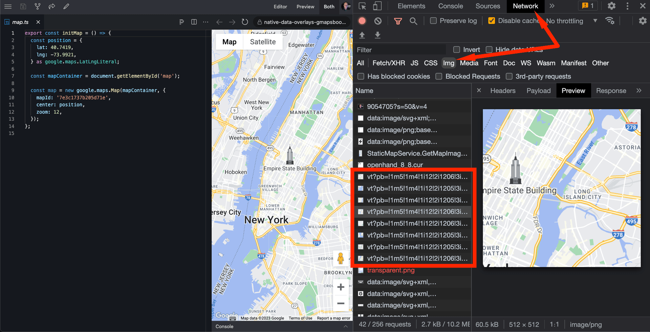Switch map to Satellite view
The height and width of the screenshot is (332, 650).
(x=263, y=42)
